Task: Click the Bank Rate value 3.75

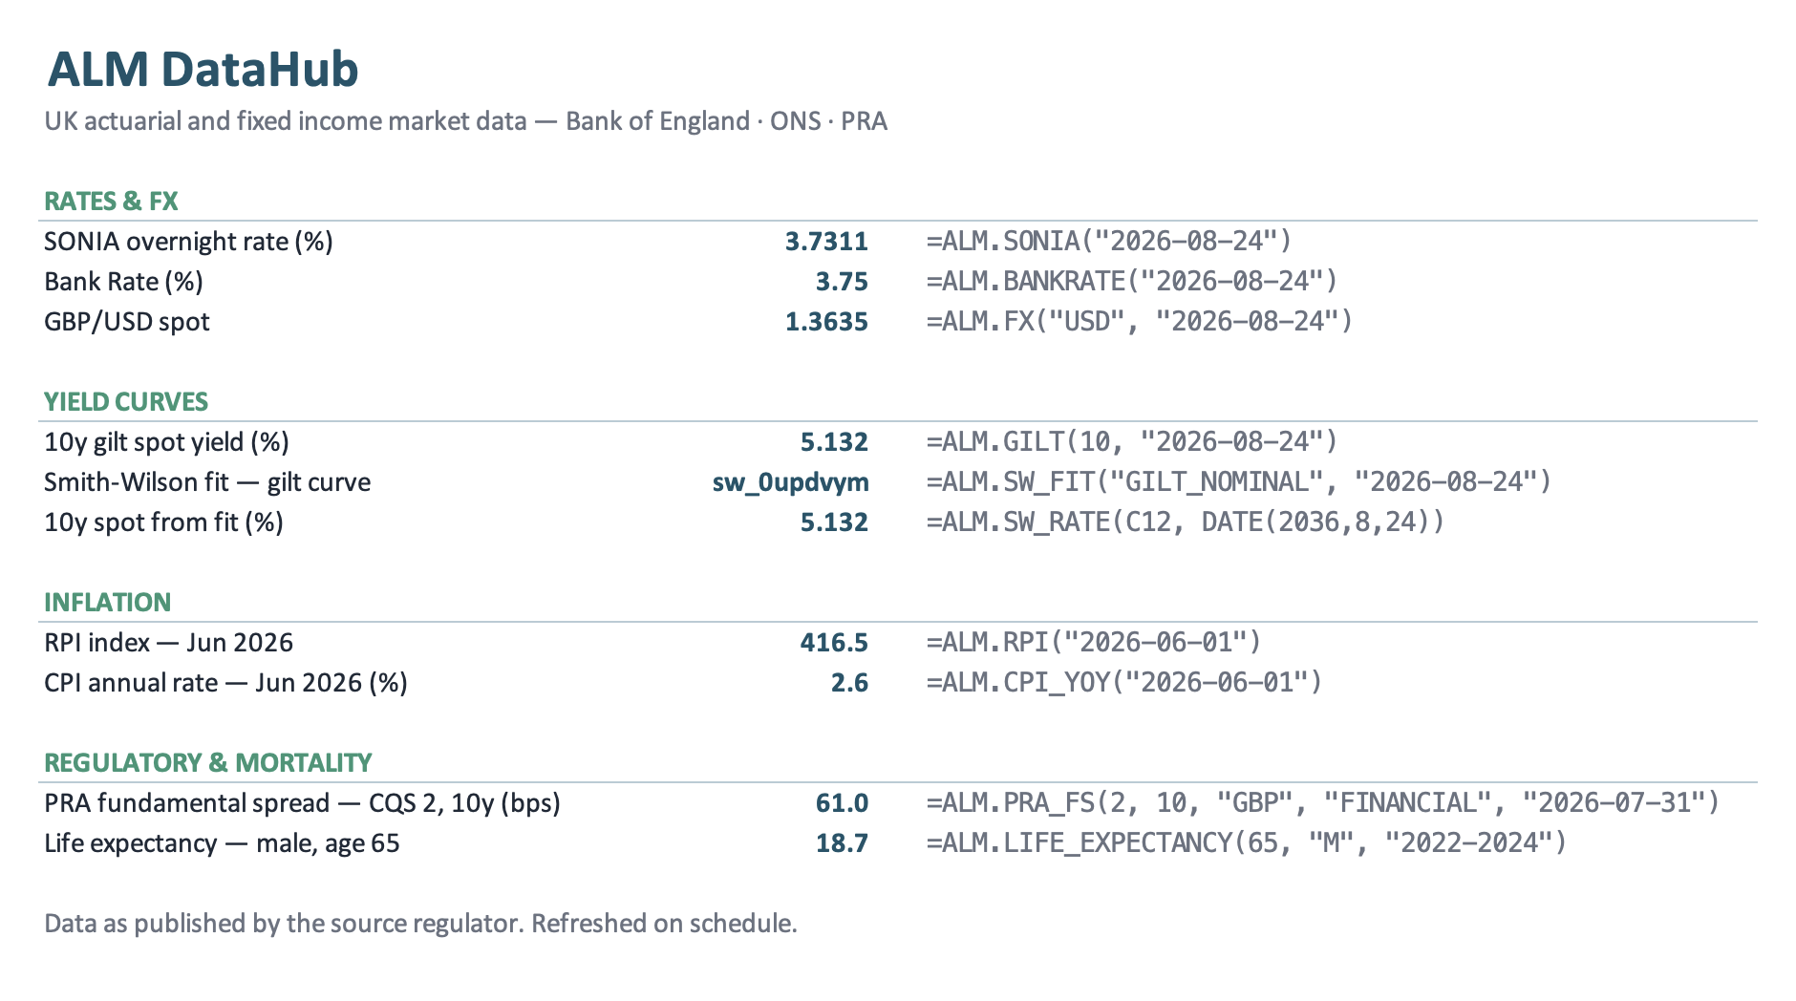Action: pos(842,282)
